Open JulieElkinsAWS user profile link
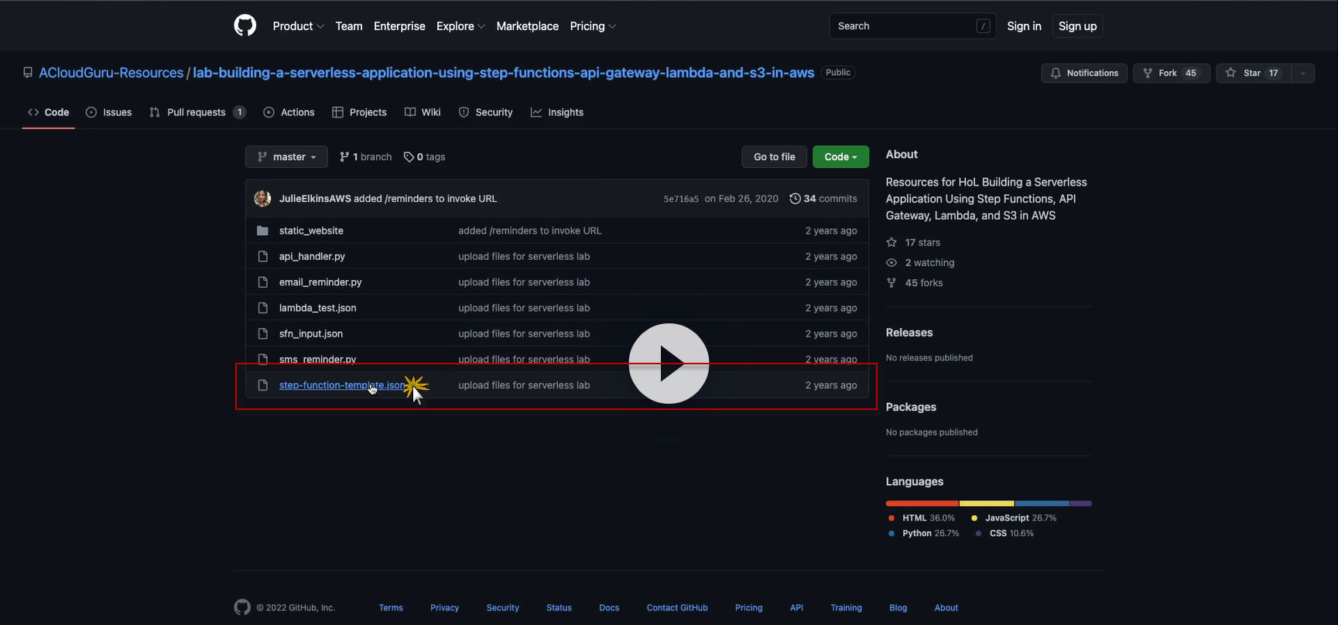This screenshot has height=625, width=1338. [315, 199]
